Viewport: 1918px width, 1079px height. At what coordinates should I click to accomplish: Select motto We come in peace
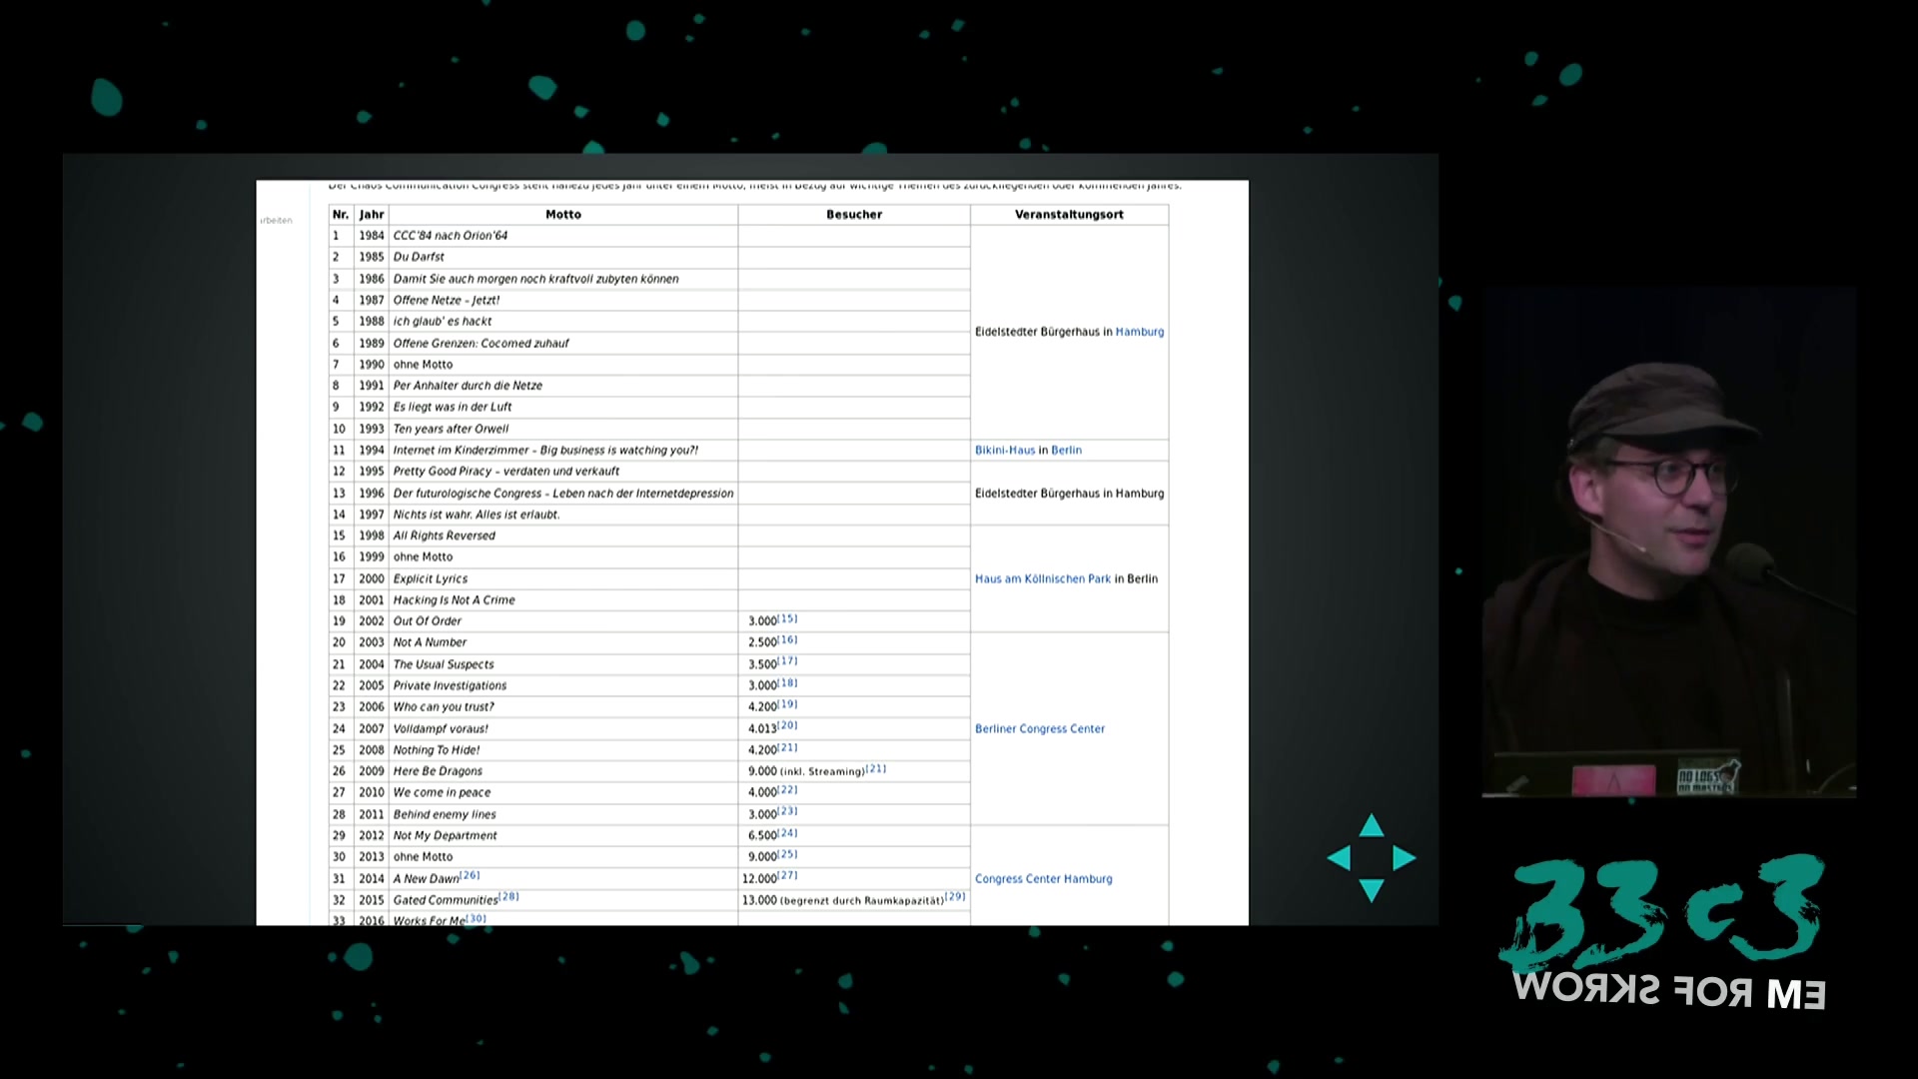tap(442, 792)
